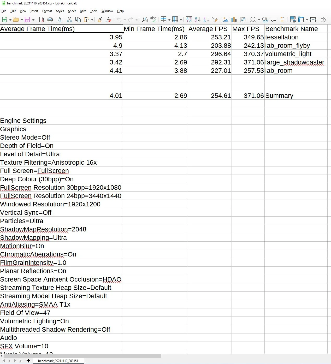This screenshot has height=364, width=331.
Task: Open Find and Replace
Action: tap(145, 20)
